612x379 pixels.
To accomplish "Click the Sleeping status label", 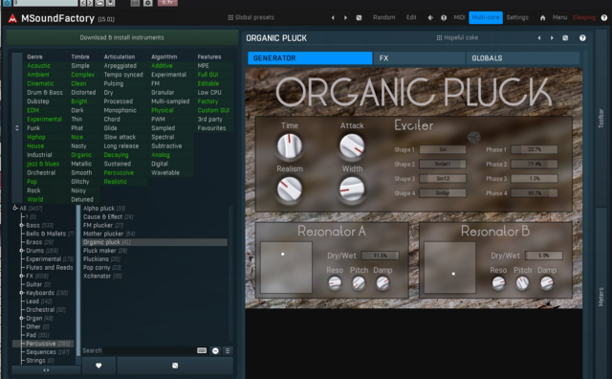I will point(584,17).
